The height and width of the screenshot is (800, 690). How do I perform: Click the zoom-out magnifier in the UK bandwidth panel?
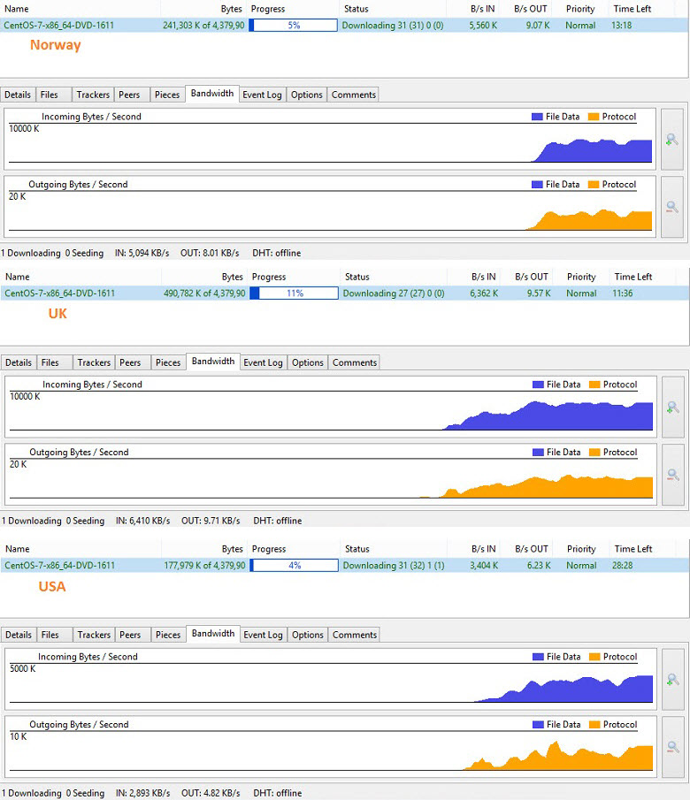(673, 475)
